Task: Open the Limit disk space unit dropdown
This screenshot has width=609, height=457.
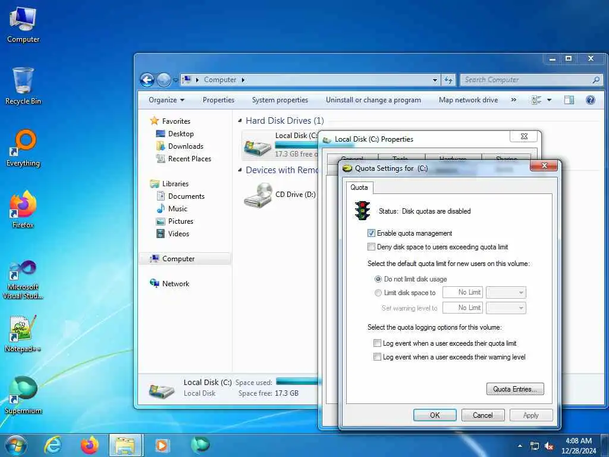Action: pos(506,292)
